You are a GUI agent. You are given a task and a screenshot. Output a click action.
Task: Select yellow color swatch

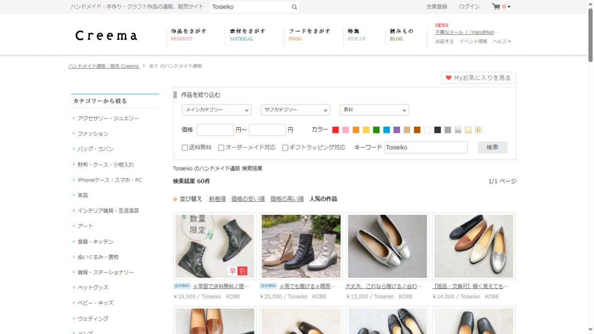point(366,130)
